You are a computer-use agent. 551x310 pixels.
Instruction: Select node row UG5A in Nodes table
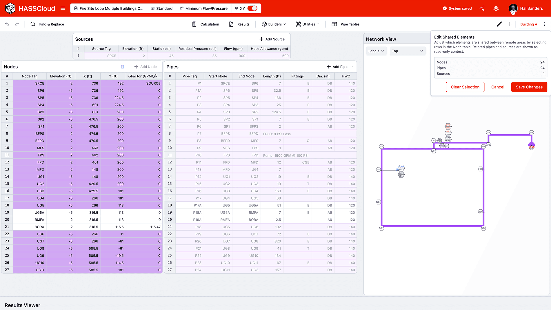click(82, 213)
